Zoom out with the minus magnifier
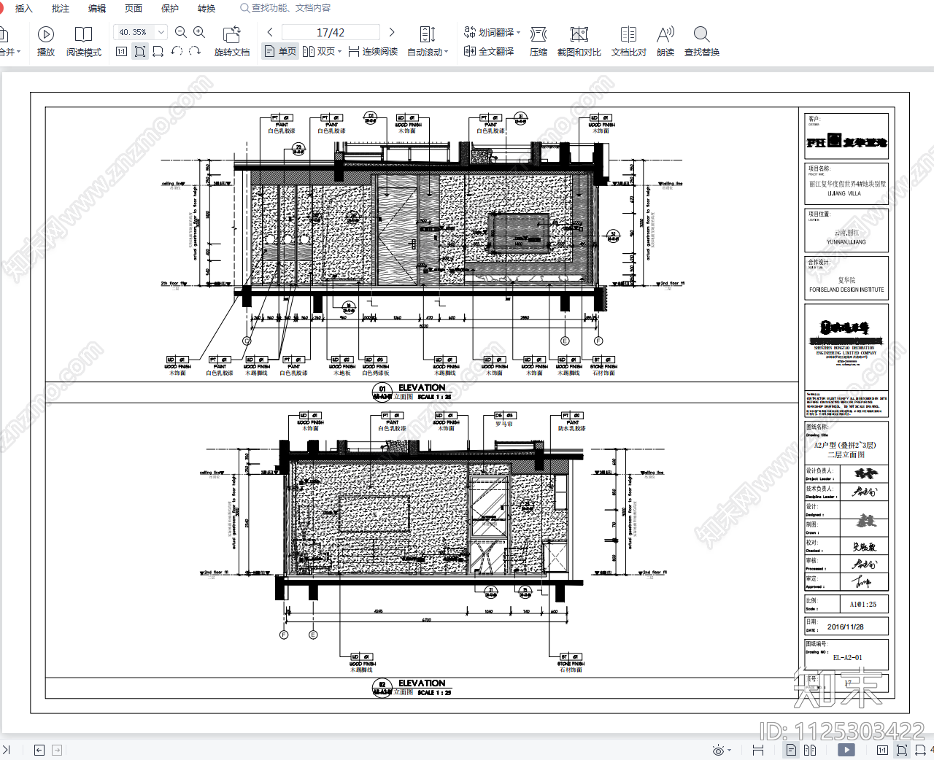Image resolution: width=934 pixels, height=760 pixels. (181, 32)
